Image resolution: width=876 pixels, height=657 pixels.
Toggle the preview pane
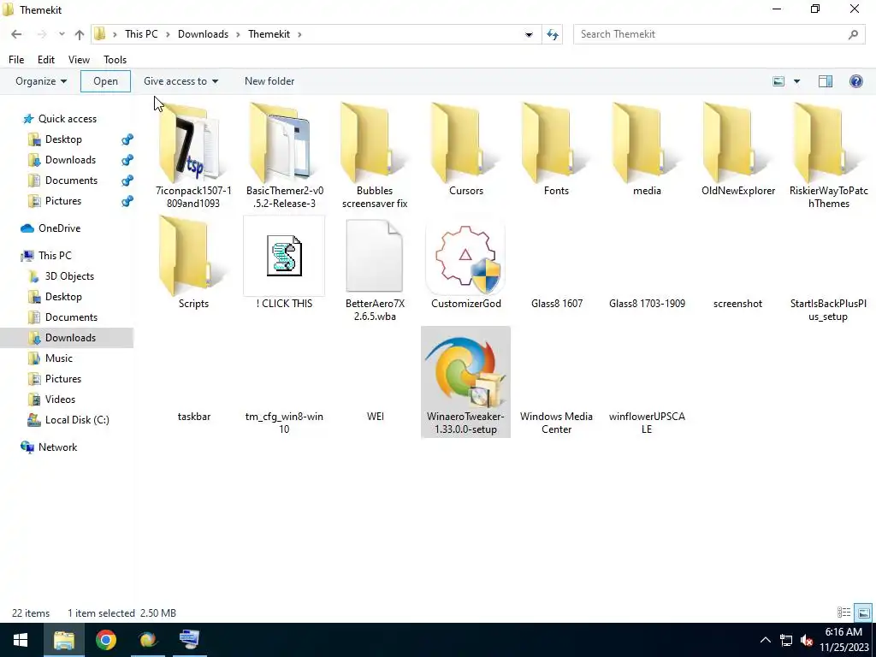pos(826,81)
